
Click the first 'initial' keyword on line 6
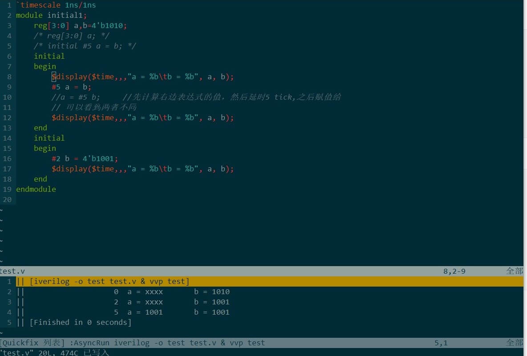[49, 56]
